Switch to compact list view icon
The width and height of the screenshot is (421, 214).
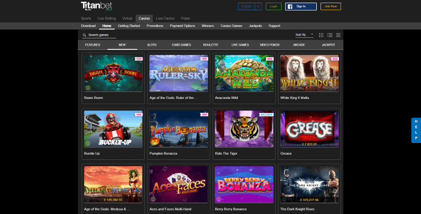point(338,35)
